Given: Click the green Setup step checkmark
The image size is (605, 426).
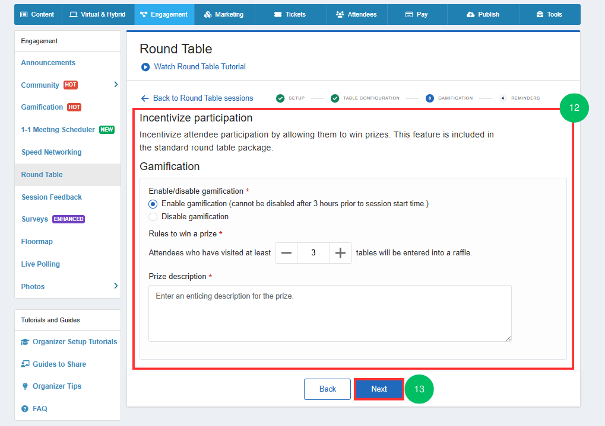Looking at the screenshot, I should pos(280,98).
